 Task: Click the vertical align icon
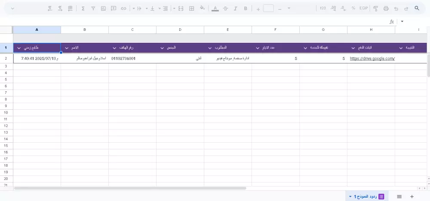[x=153, y=9]
